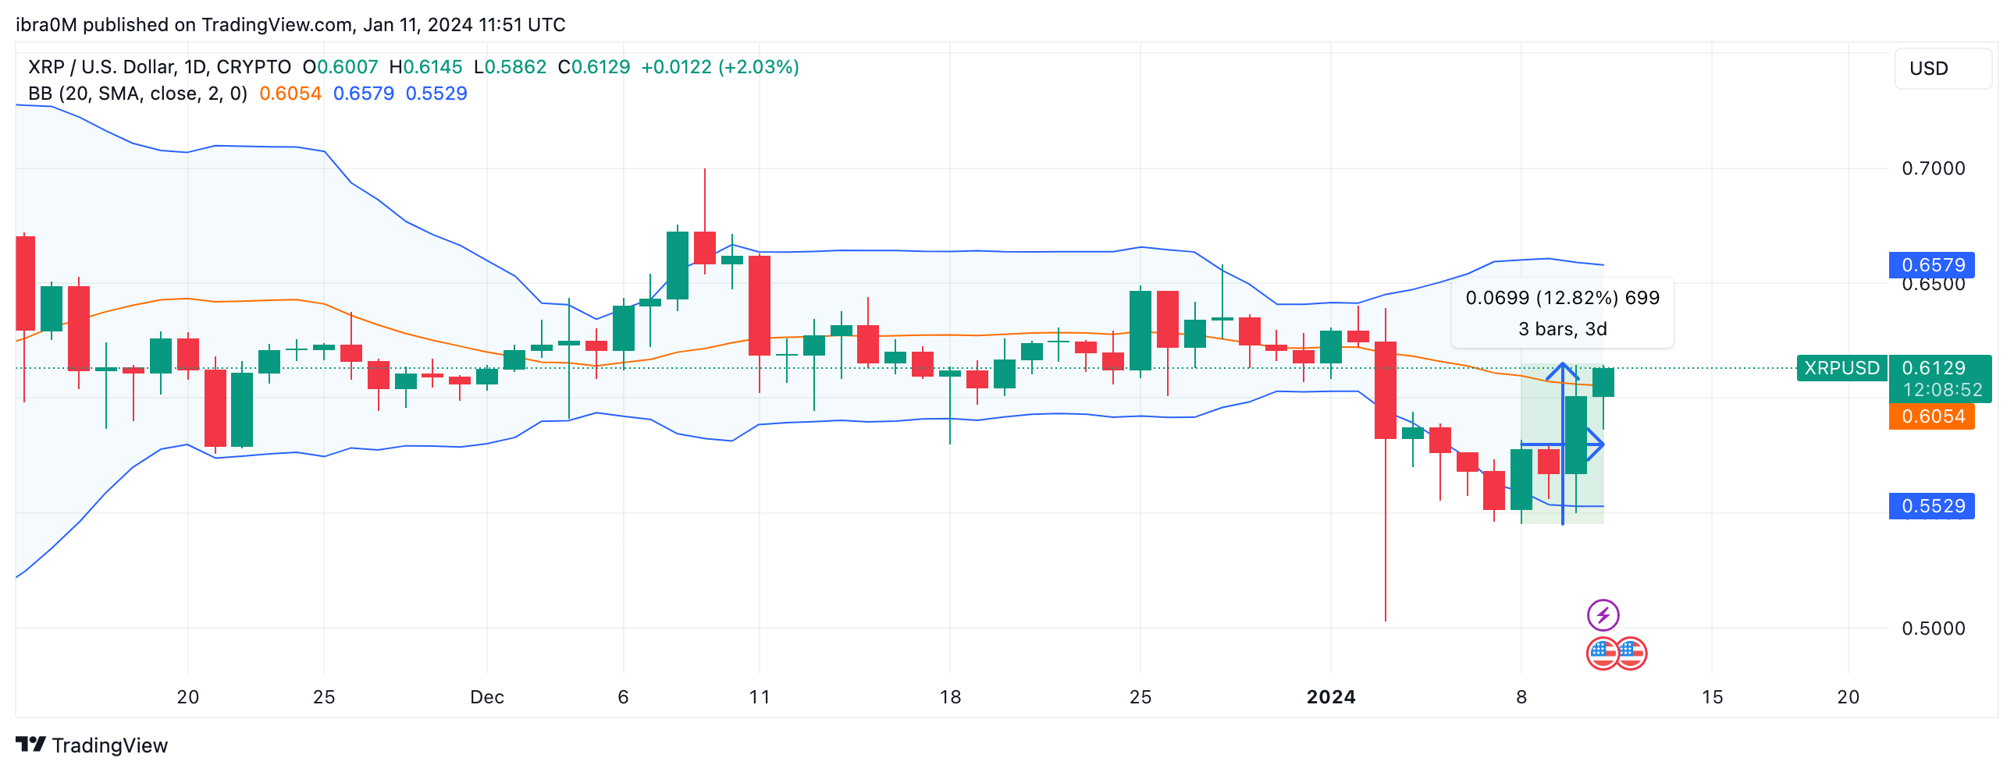Open the USD currency selector

tap(1942, 69)
